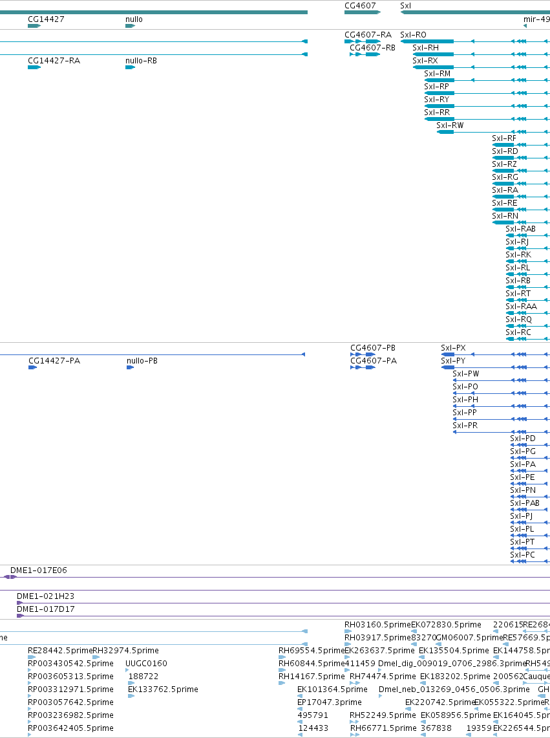Click protein CG4607-PA label

[373, 361]
